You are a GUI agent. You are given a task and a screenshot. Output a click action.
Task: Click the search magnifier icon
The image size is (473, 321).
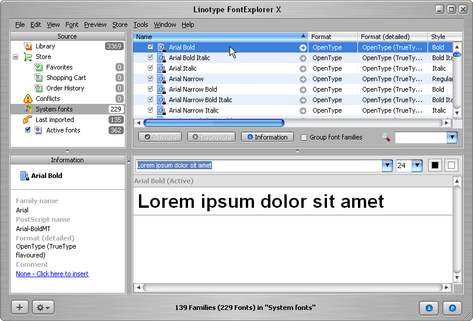(x=385, y=137)
